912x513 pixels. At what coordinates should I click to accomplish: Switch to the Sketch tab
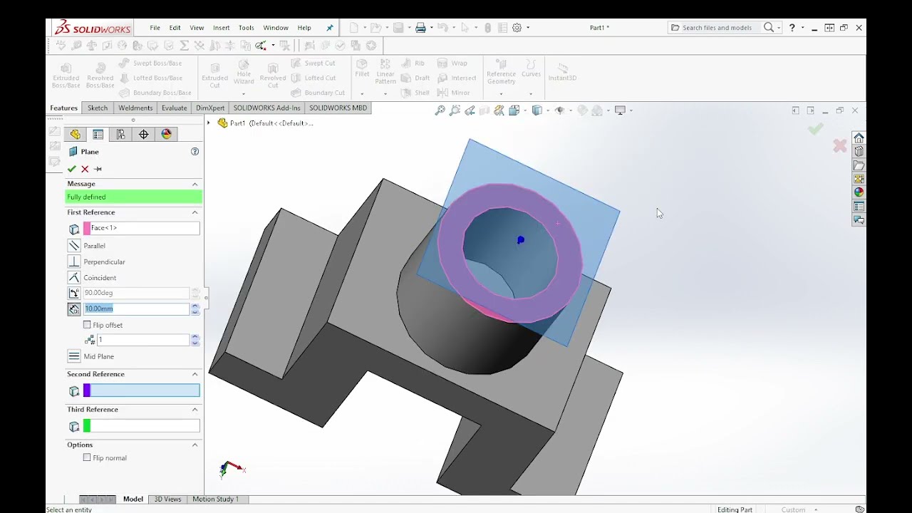pos(98,108)
